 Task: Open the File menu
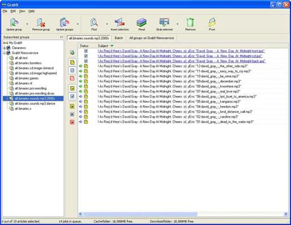pyautogui.click(x=5, y=11)
